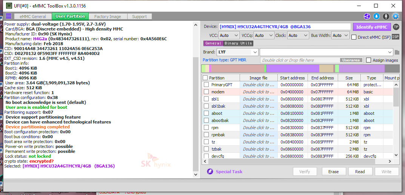Expand the VCC voltage dropdown
The width and height of the screenshot is (405, 195).
coord(229,35)
